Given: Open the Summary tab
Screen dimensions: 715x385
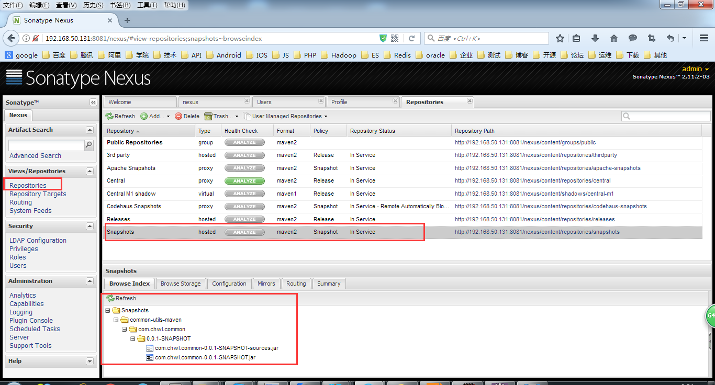Looking at the screenshot, I should (x=329, y=284).
